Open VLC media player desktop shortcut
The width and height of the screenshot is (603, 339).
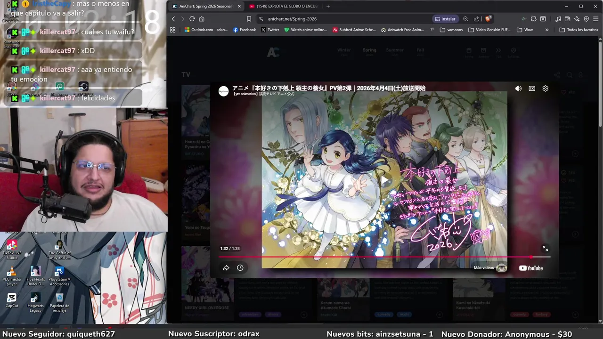click(x=11, y=276)
